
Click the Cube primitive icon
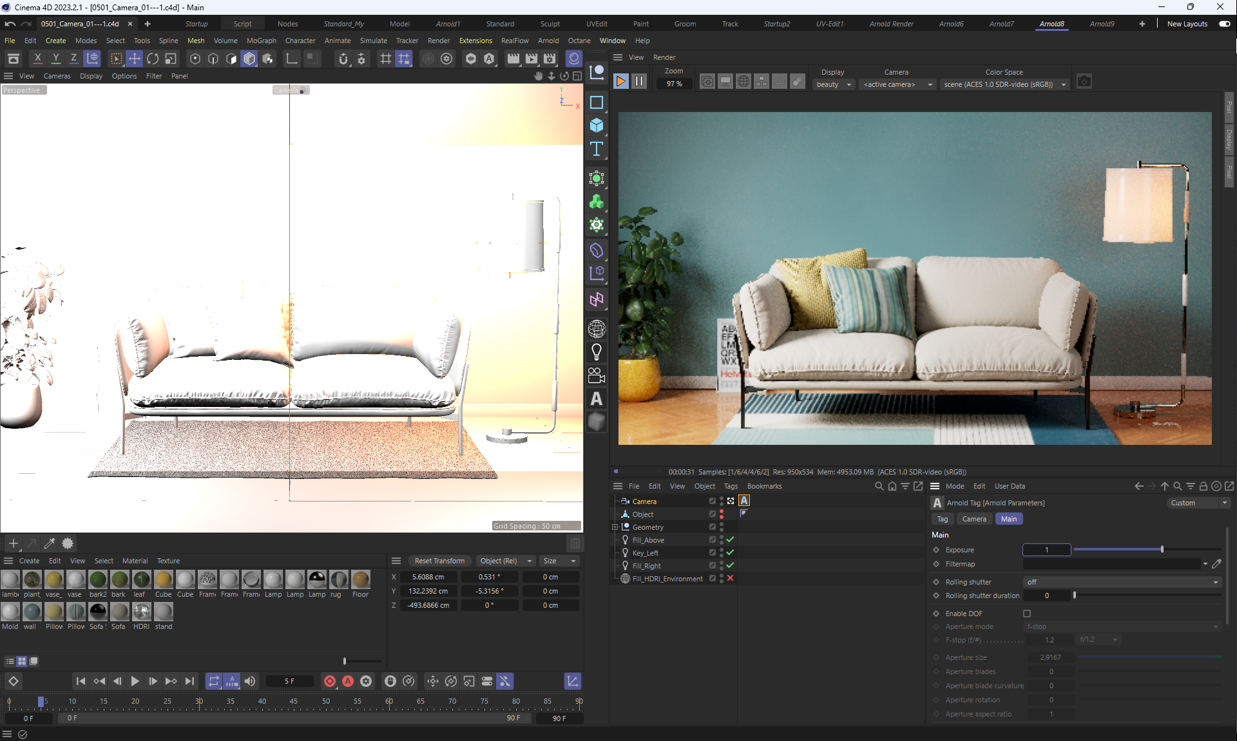pyautogui.click(x=597, y=126)
